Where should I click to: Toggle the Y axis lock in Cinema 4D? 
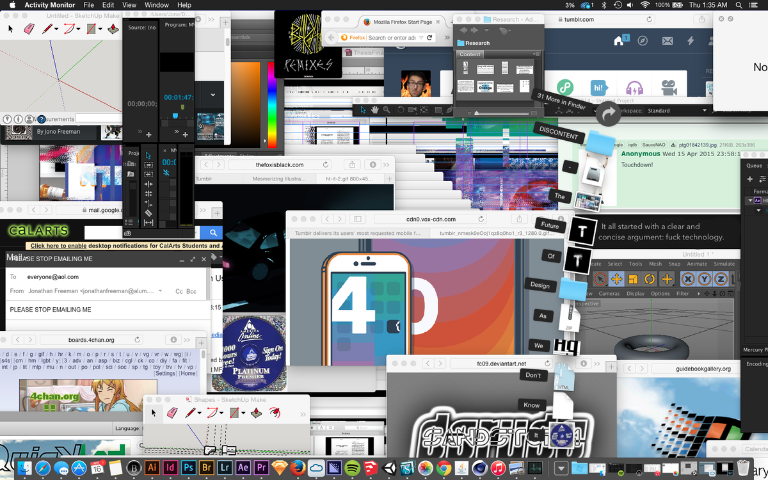pos(704,279)
